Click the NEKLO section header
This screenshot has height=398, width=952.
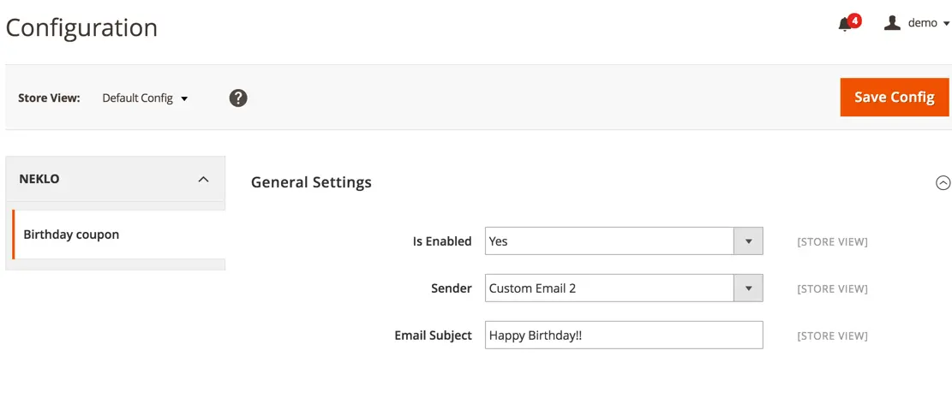[116, 179]
